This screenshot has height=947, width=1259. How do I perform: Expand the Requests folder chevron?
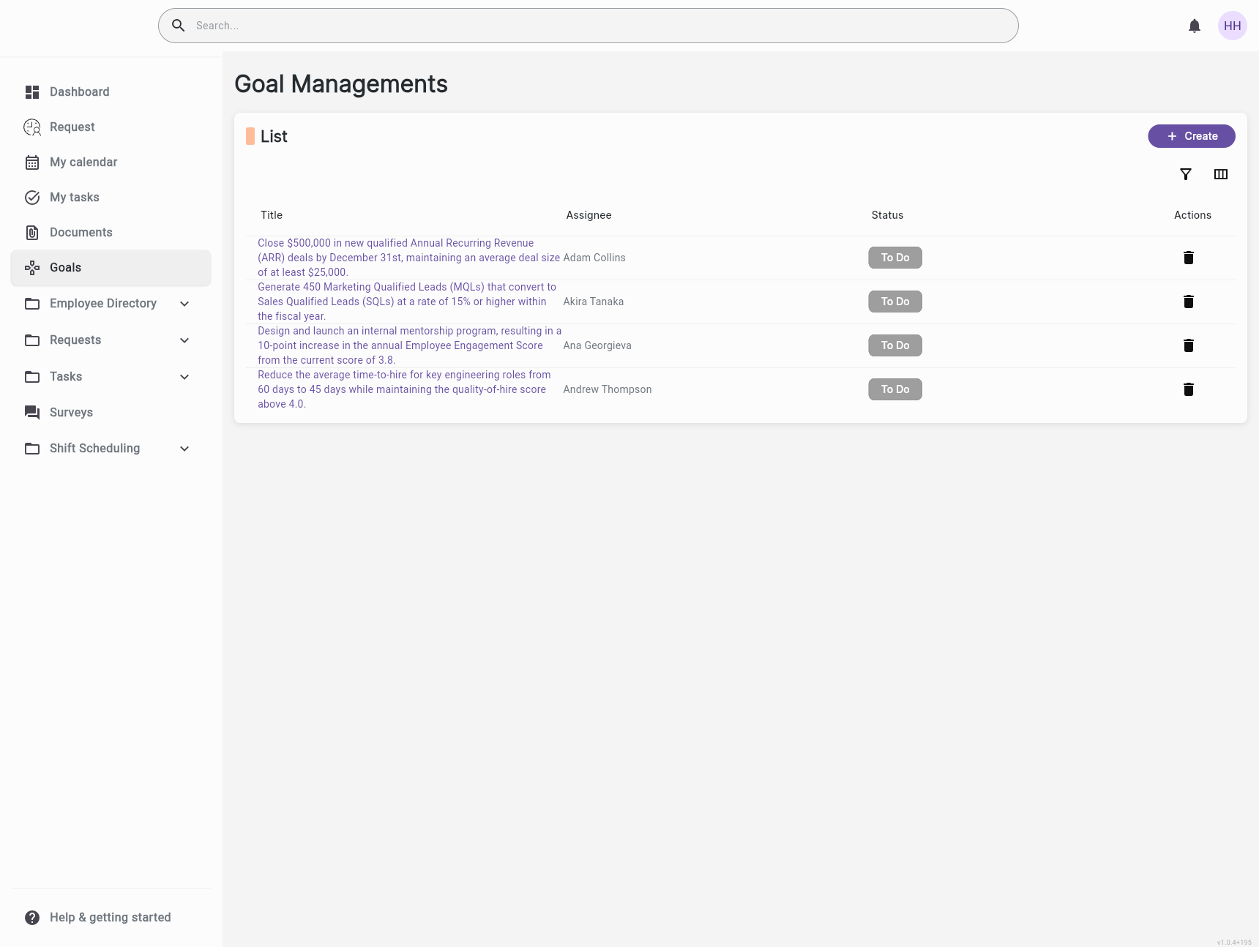click(184, 340)
